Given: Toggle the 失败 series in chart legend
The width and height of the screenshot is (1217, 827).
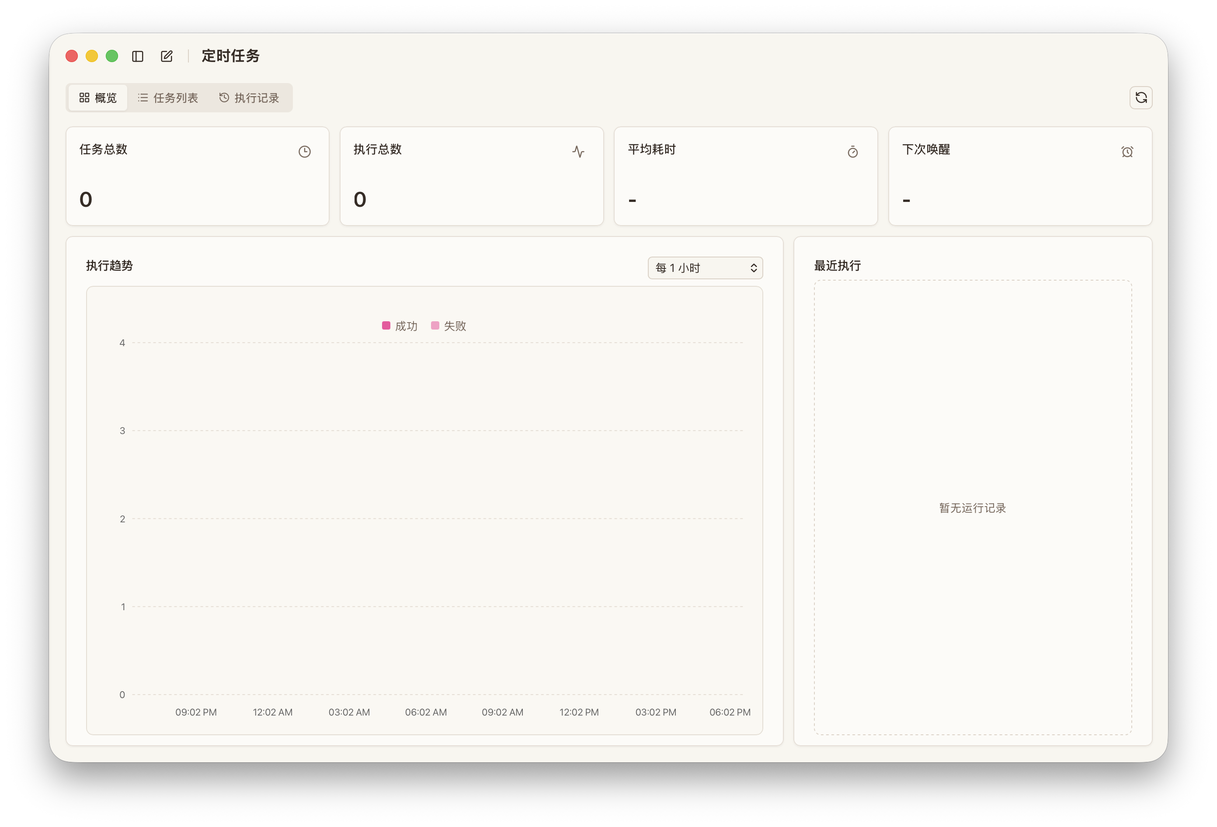Looking at the screenshot, I should [448, 325].
